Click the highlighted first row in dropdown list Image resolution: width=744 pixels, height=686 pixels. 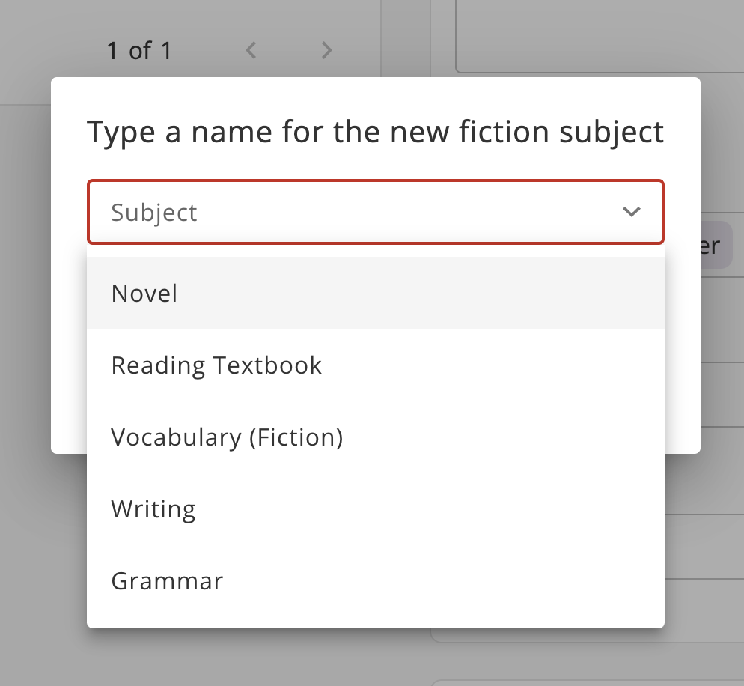pos(374,293)
